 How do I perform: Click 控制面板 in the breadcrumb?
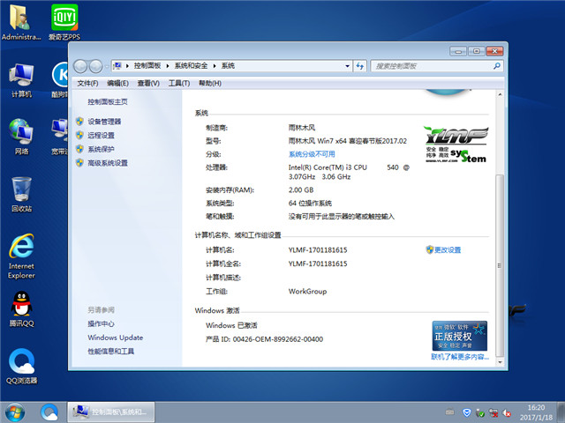(147, 66)
